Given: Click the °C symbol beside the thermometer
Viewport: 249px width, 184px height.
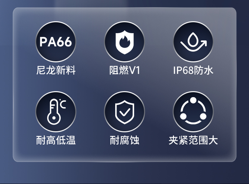Looking at the screenshot, I should click(62, 104).
